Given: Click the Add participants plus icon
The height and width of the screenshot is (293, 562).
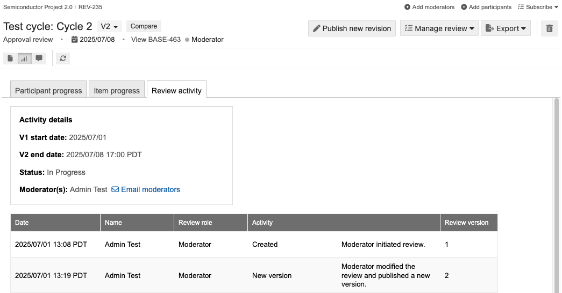Looking at the screenshot, I should coord(464,7).
